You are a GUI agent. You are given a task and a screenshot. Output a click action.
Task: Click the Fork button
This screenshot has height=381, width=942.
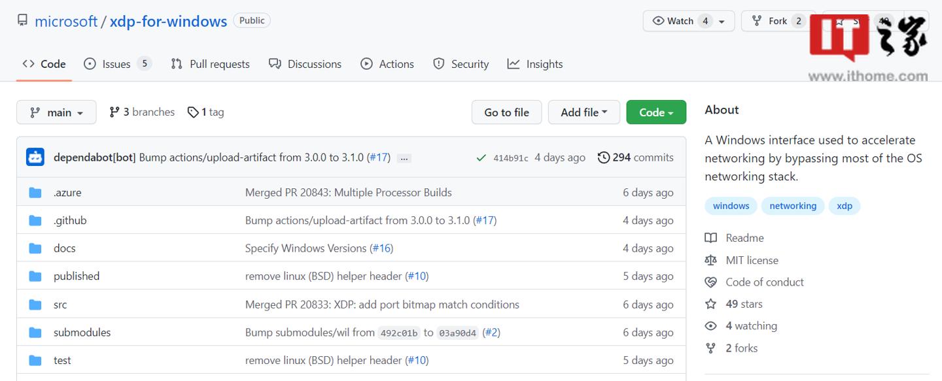tap(776, 20)
